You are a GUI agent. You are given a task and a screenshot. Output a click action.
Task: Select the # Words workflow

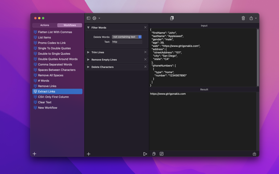pos(57,81)
